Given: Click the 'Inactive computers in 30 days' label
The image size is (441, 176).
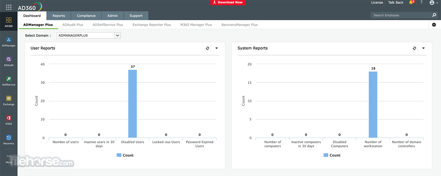Looking at the screenshot, I should coord(306,144).
